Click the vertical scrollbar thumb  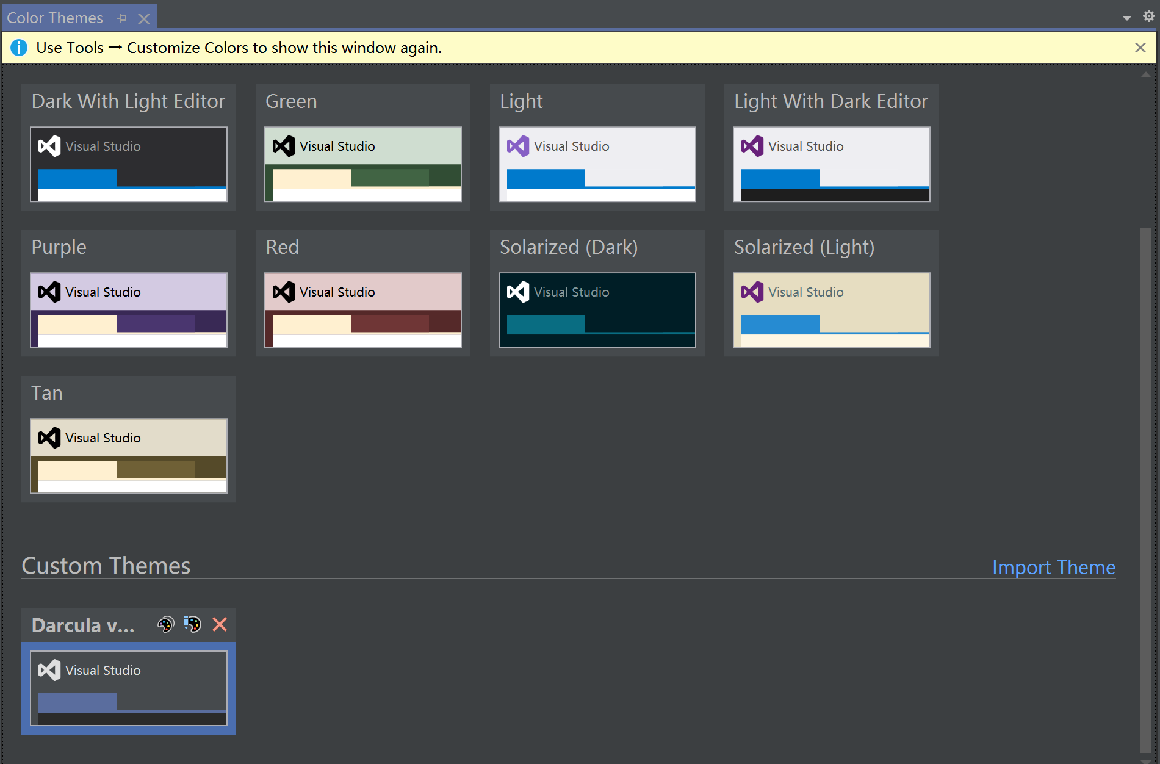tap(1146, 491)
